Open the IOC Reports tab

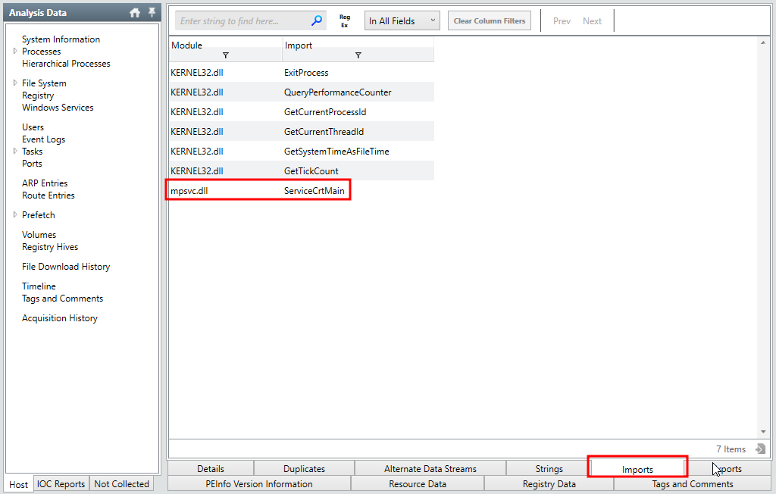(x=61, y=484)
